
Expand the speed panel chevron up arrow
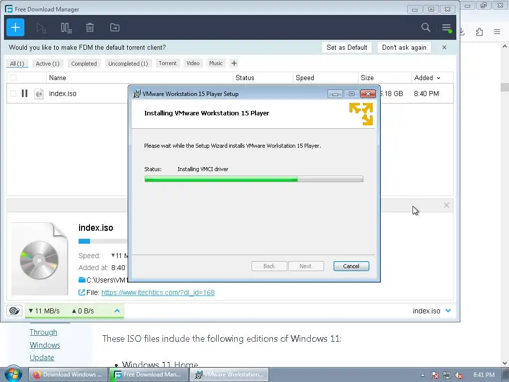tap(117, 311)
